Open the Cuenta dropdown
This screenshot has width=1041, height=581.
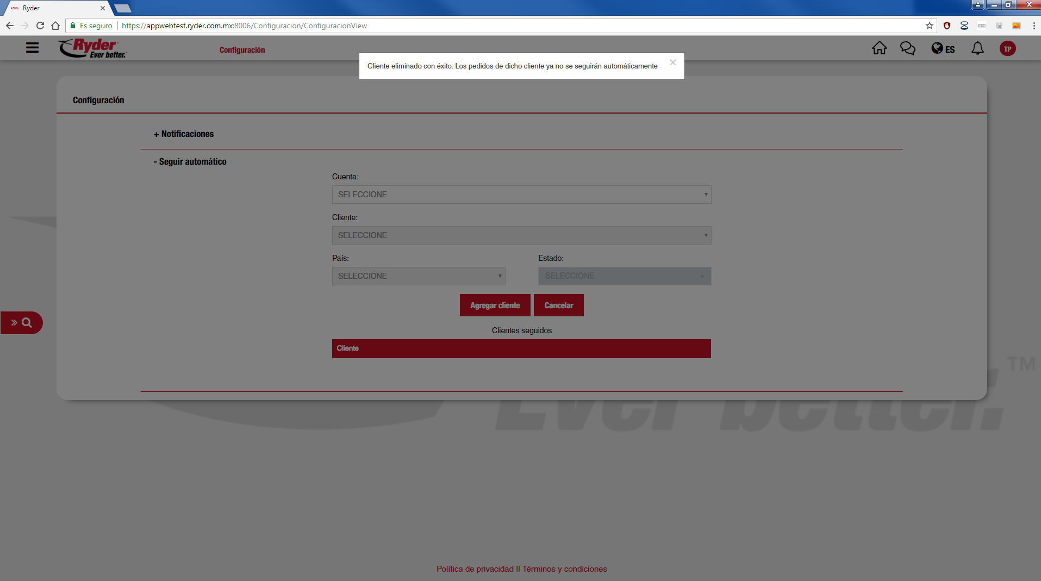(x=521, y=195)
